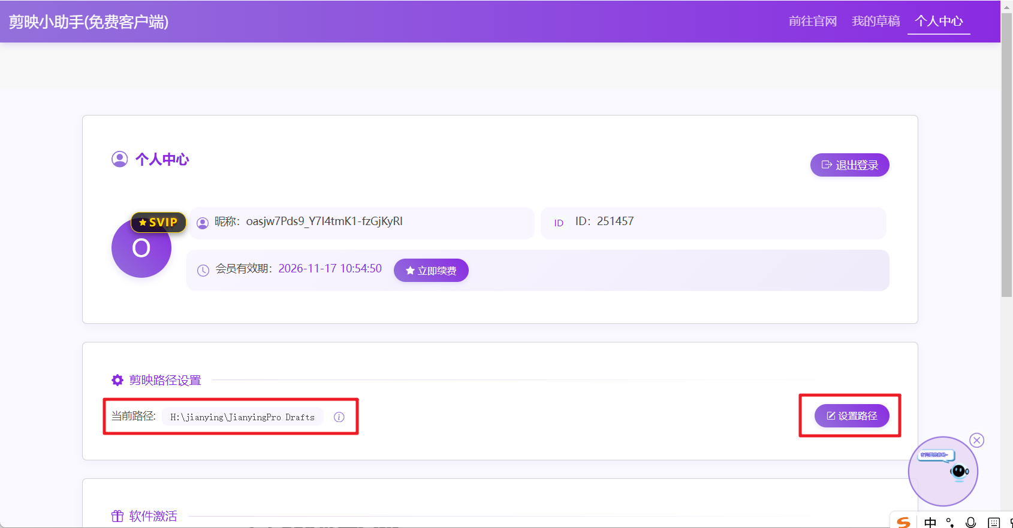Click the gift icon beside 软件激活
This screenshot has height=528, width=1013.
coord(117,516)
